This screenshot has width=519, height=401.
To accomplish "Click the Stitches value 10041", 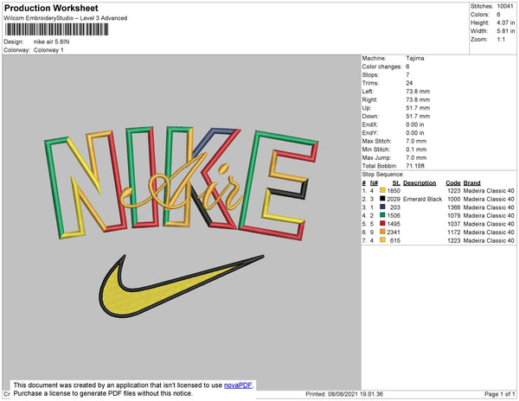I will click(x=505, y=6).
